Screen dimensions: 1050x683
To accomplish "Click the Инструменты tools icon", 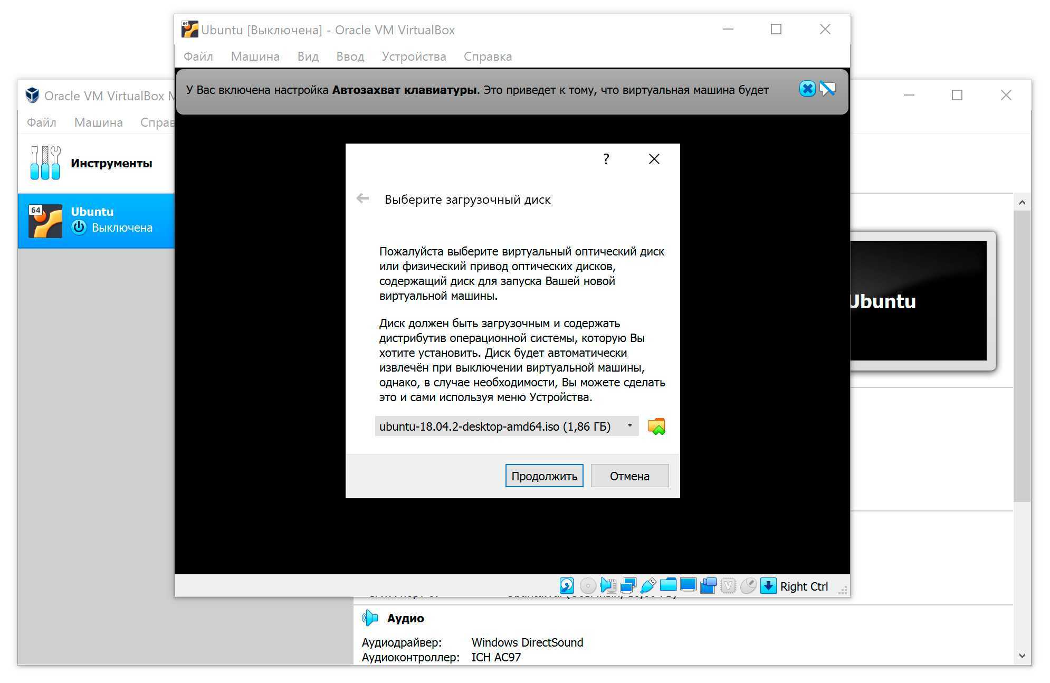I will coord(45,163).
